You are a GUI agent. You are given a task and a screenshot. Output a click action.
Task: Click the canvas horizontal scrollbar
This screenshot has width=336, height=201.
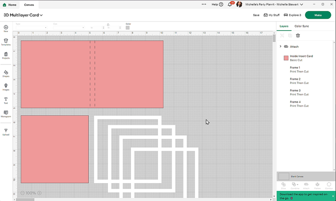25,200
